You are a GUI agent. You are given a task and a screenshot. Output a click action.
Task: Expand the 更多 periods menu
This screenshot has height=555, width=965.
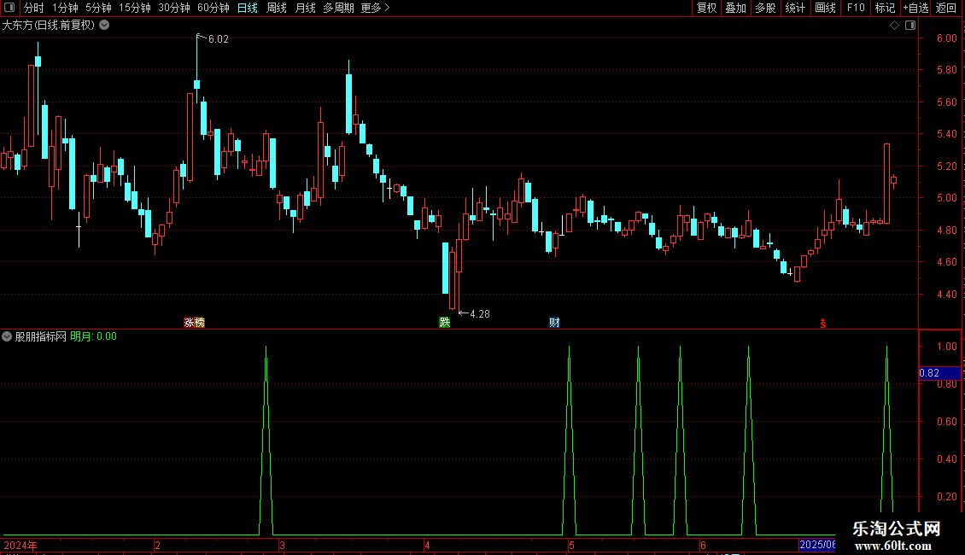(x=375, y=8)
